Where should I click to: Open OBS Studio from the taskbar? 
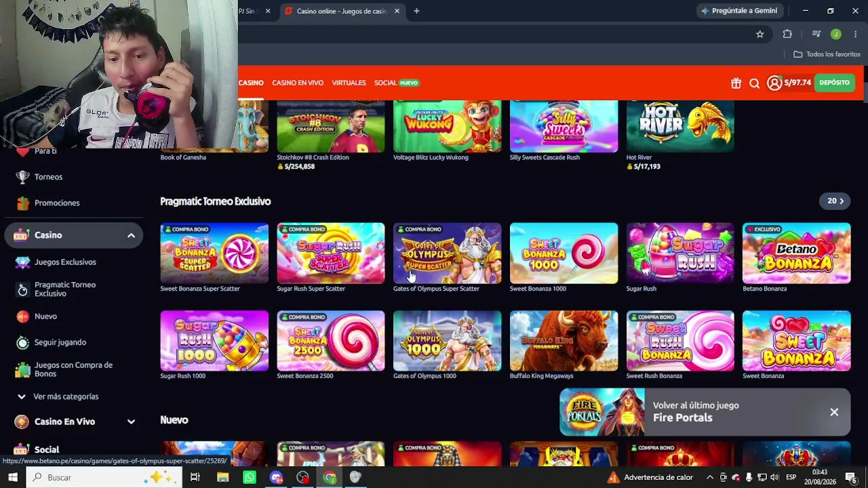point(302,477)
